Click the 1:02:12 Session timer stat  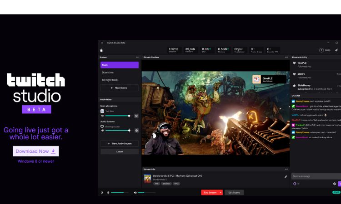[x=174, y=50]
